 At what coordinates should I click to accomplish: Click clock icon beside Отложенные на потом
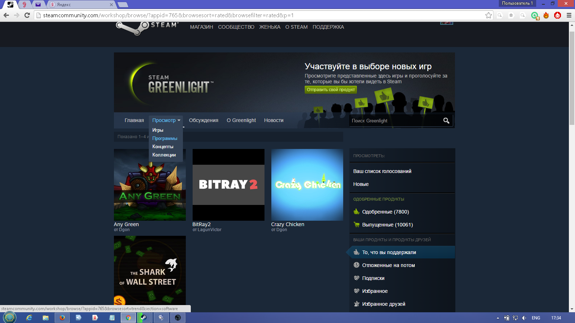click(356, 265)
